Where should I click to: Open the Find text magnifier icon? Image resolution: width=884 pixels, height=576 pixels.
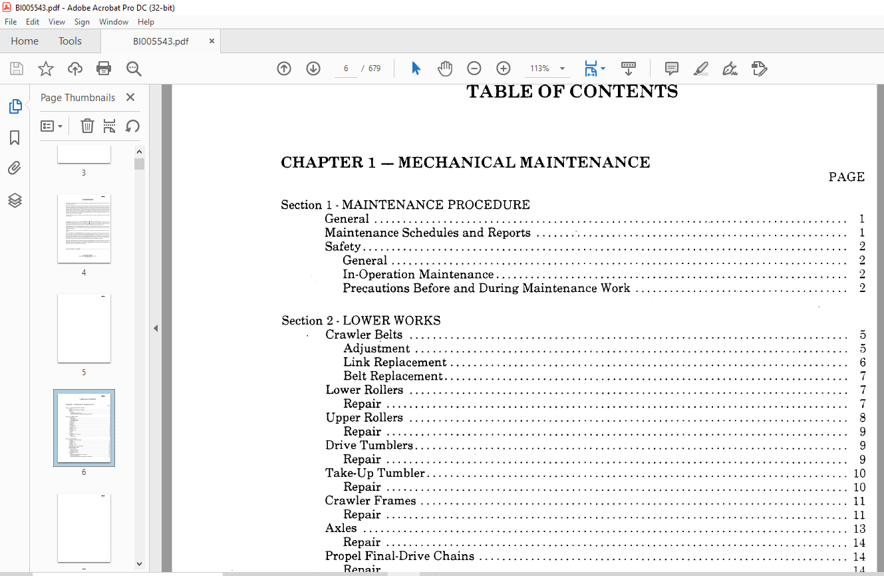134,69
